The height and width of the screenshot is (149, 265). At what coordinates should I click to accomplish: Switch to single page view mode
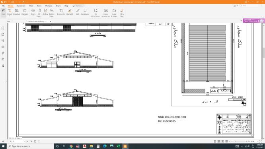tap(215, 141)
